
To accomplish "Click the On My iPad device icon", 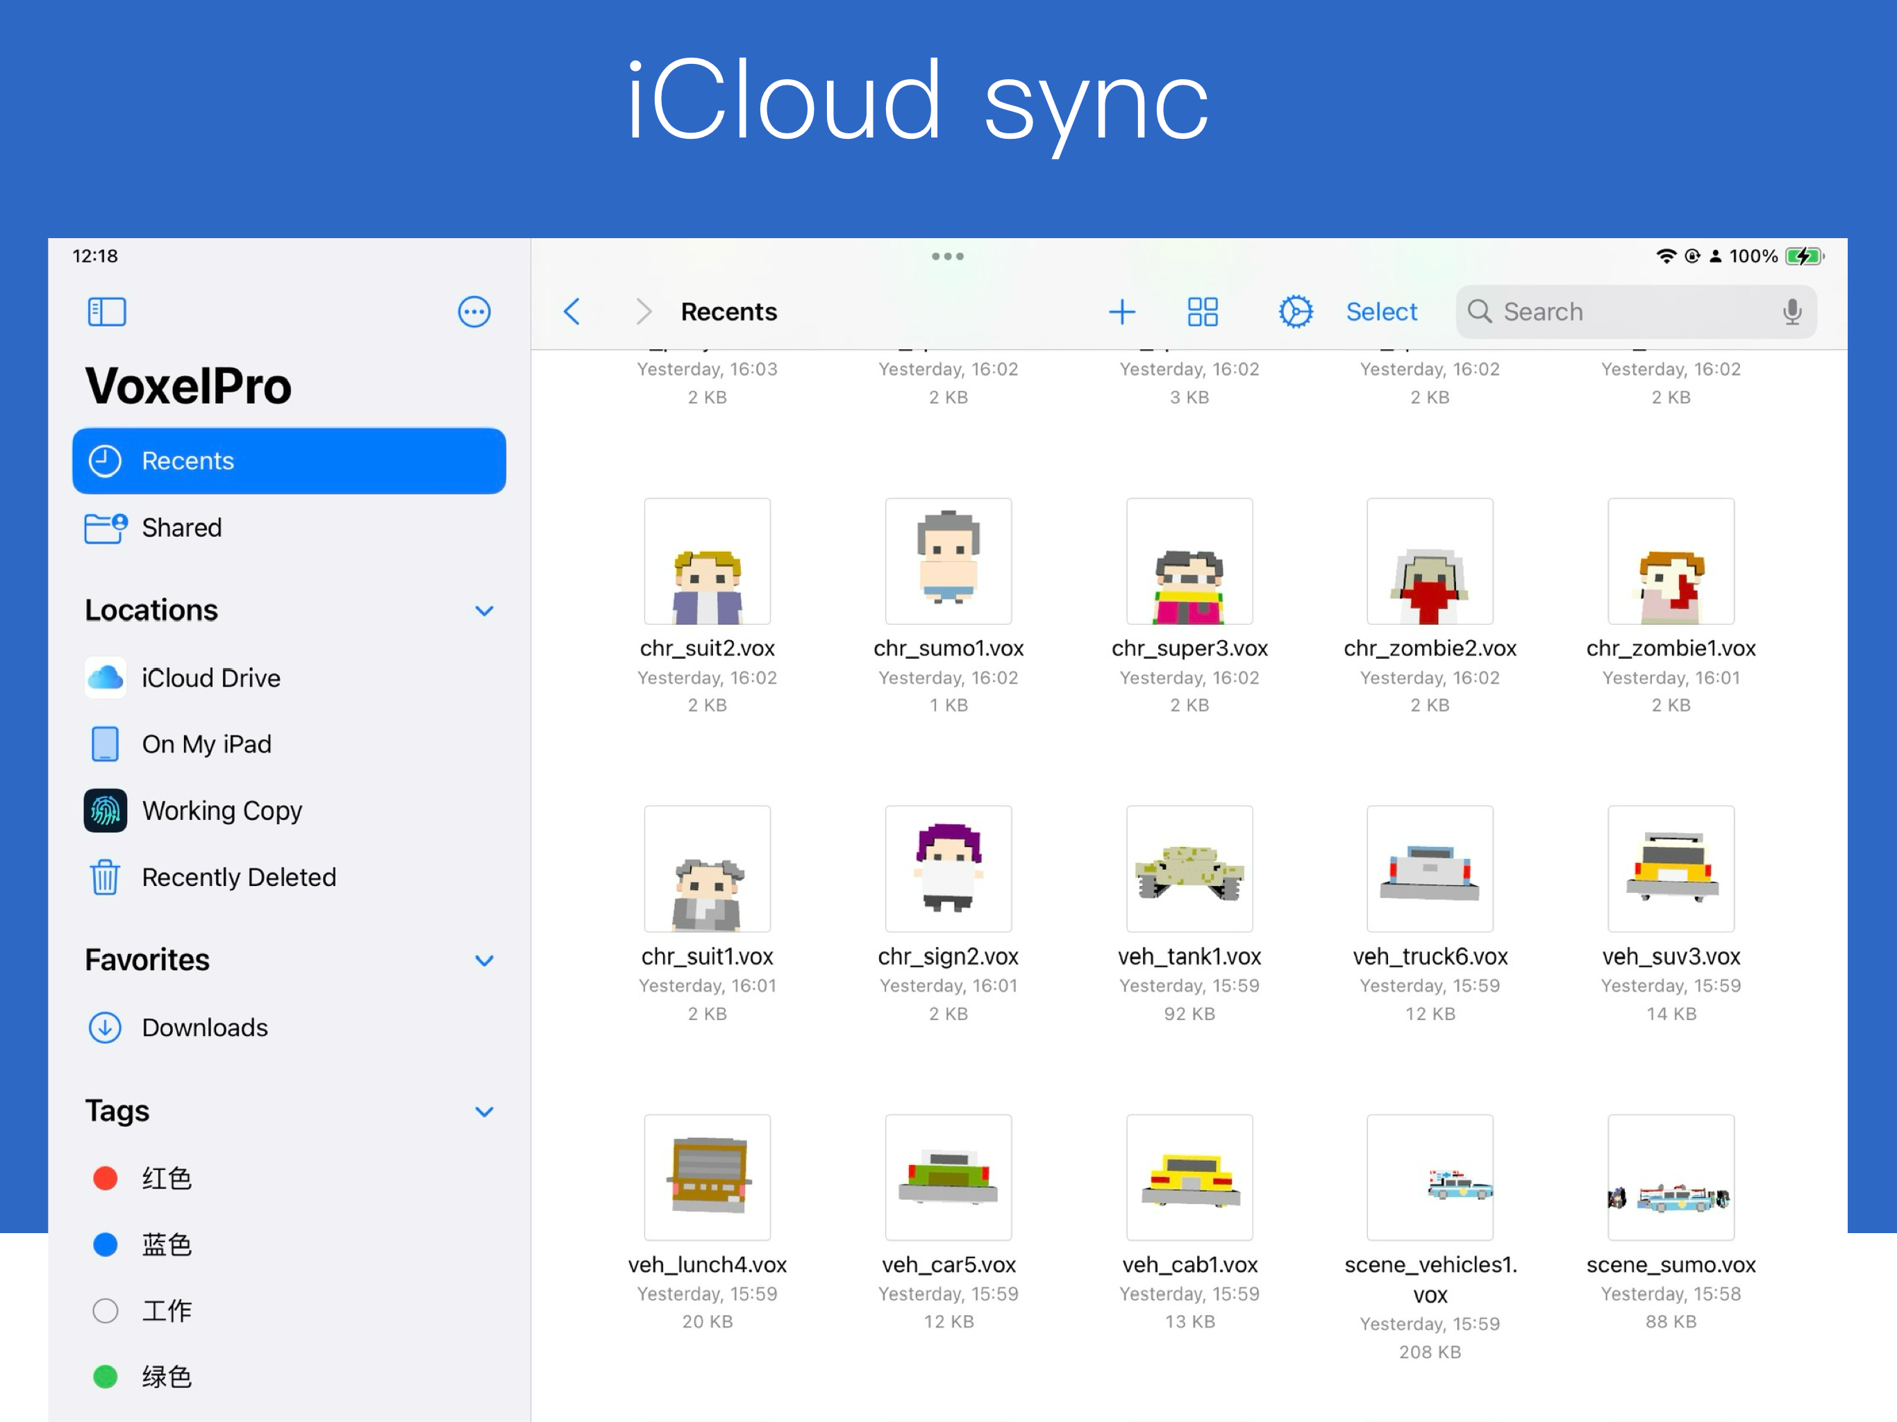I will pos(106,744).
